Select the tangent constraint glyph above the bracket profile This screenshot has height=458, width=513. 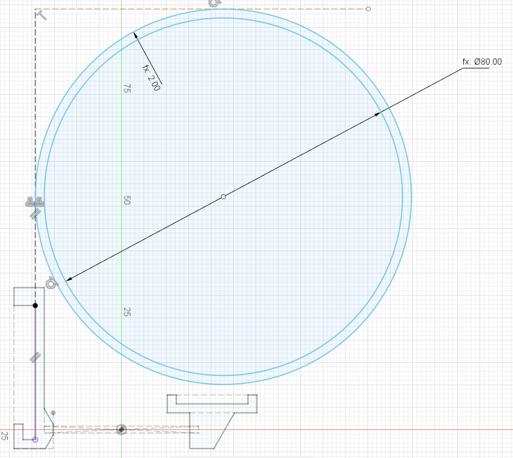tap(51, 283)
